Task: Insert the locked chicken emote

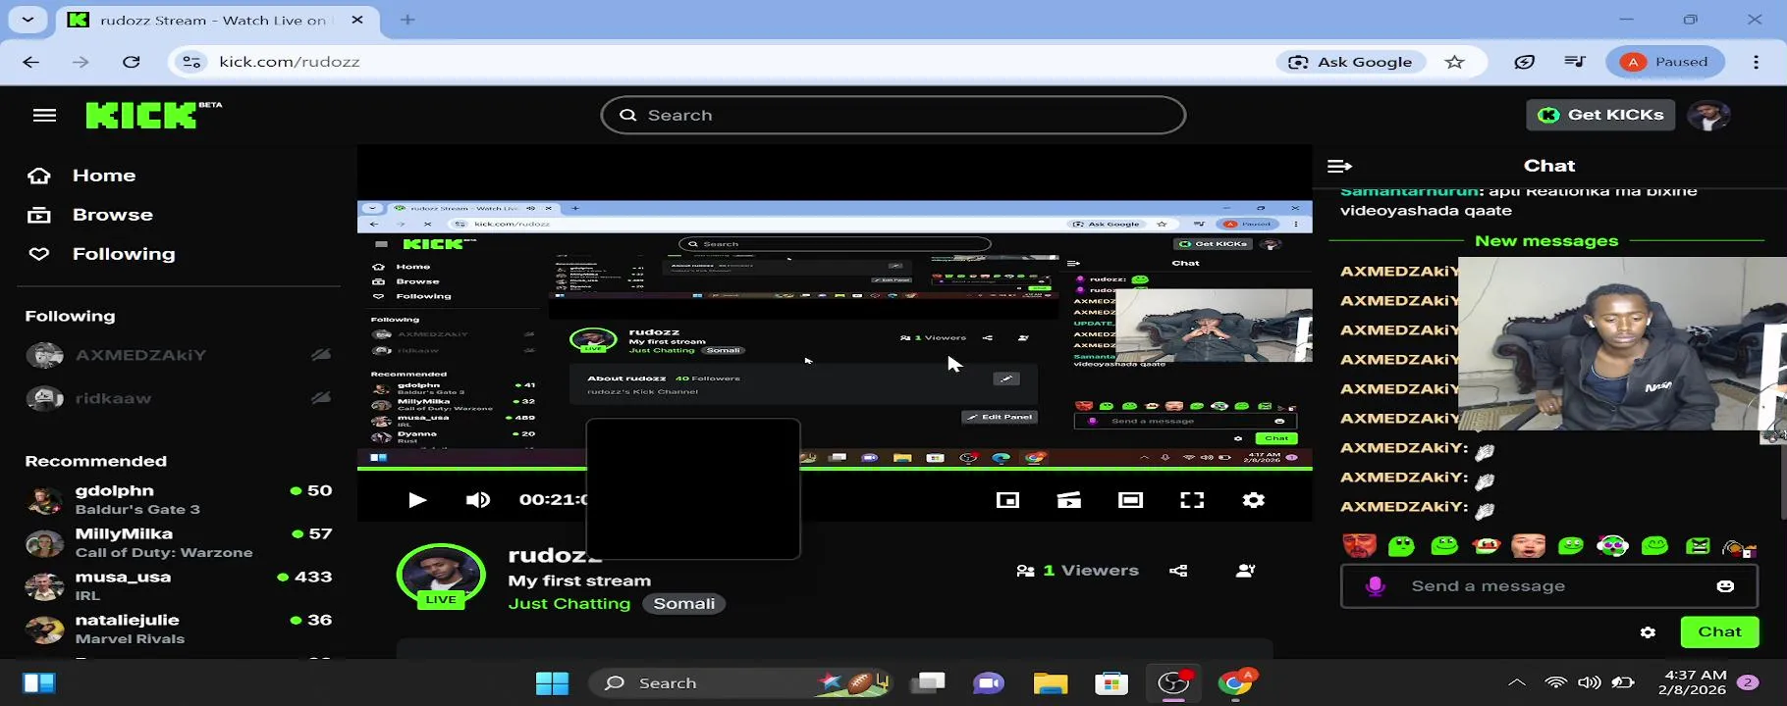Action: [x=1738, y=547]
